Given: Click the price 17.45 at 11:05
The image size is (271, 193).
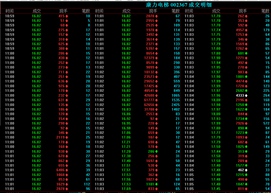Looking at the screenshot, I should [216, 189].
